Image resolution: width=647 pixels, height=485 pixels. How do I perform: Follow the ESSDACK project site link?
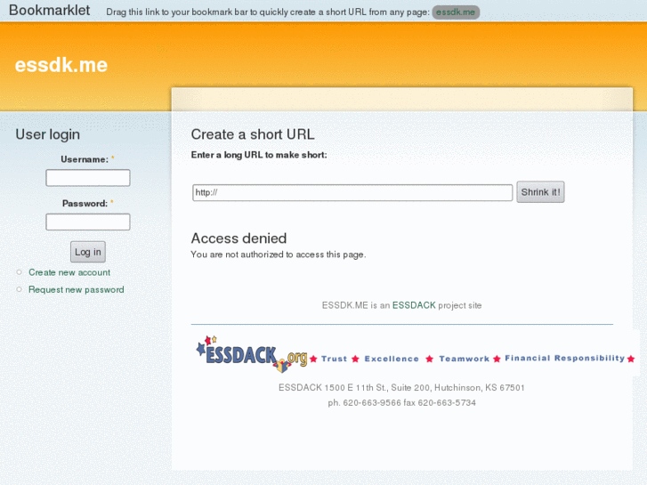click(414, 305)
